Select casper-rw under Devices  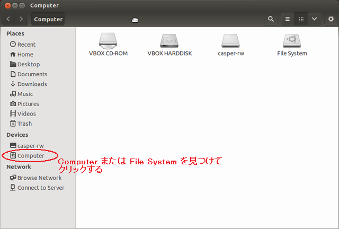tap(30, 146)
